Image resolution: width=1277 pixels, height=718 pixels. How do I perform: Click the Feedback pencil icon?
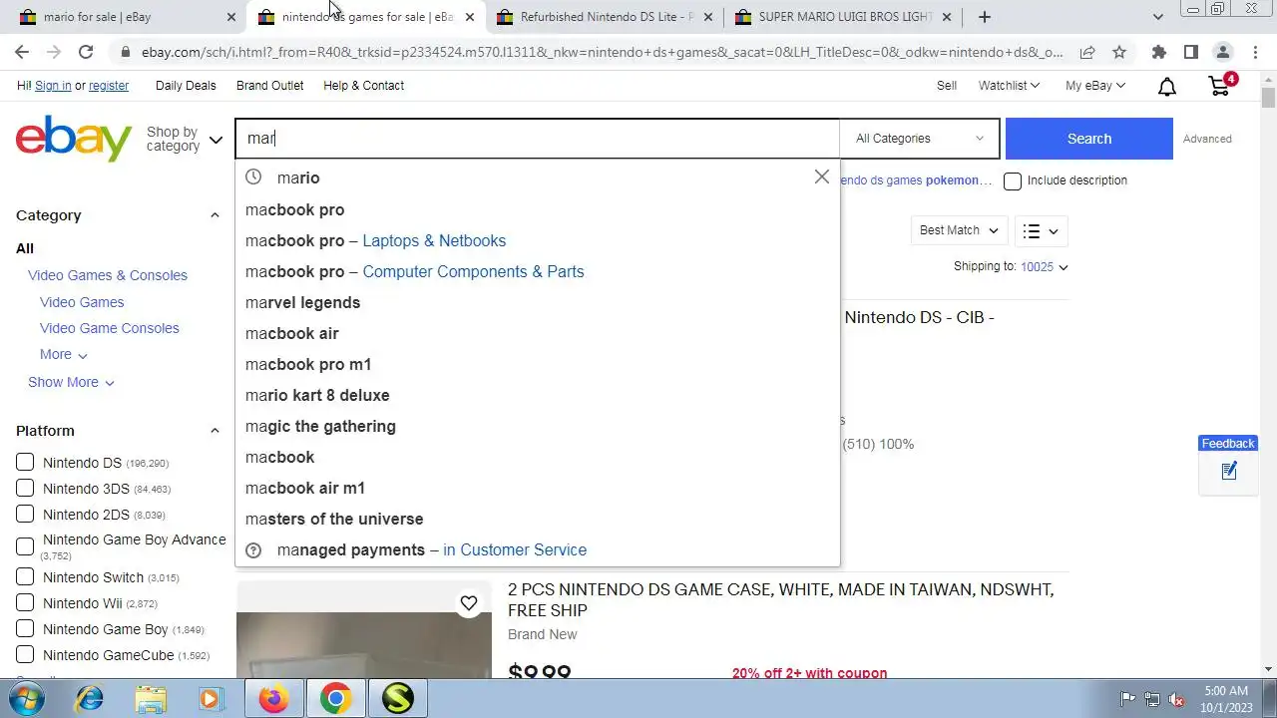[1229, 471]
